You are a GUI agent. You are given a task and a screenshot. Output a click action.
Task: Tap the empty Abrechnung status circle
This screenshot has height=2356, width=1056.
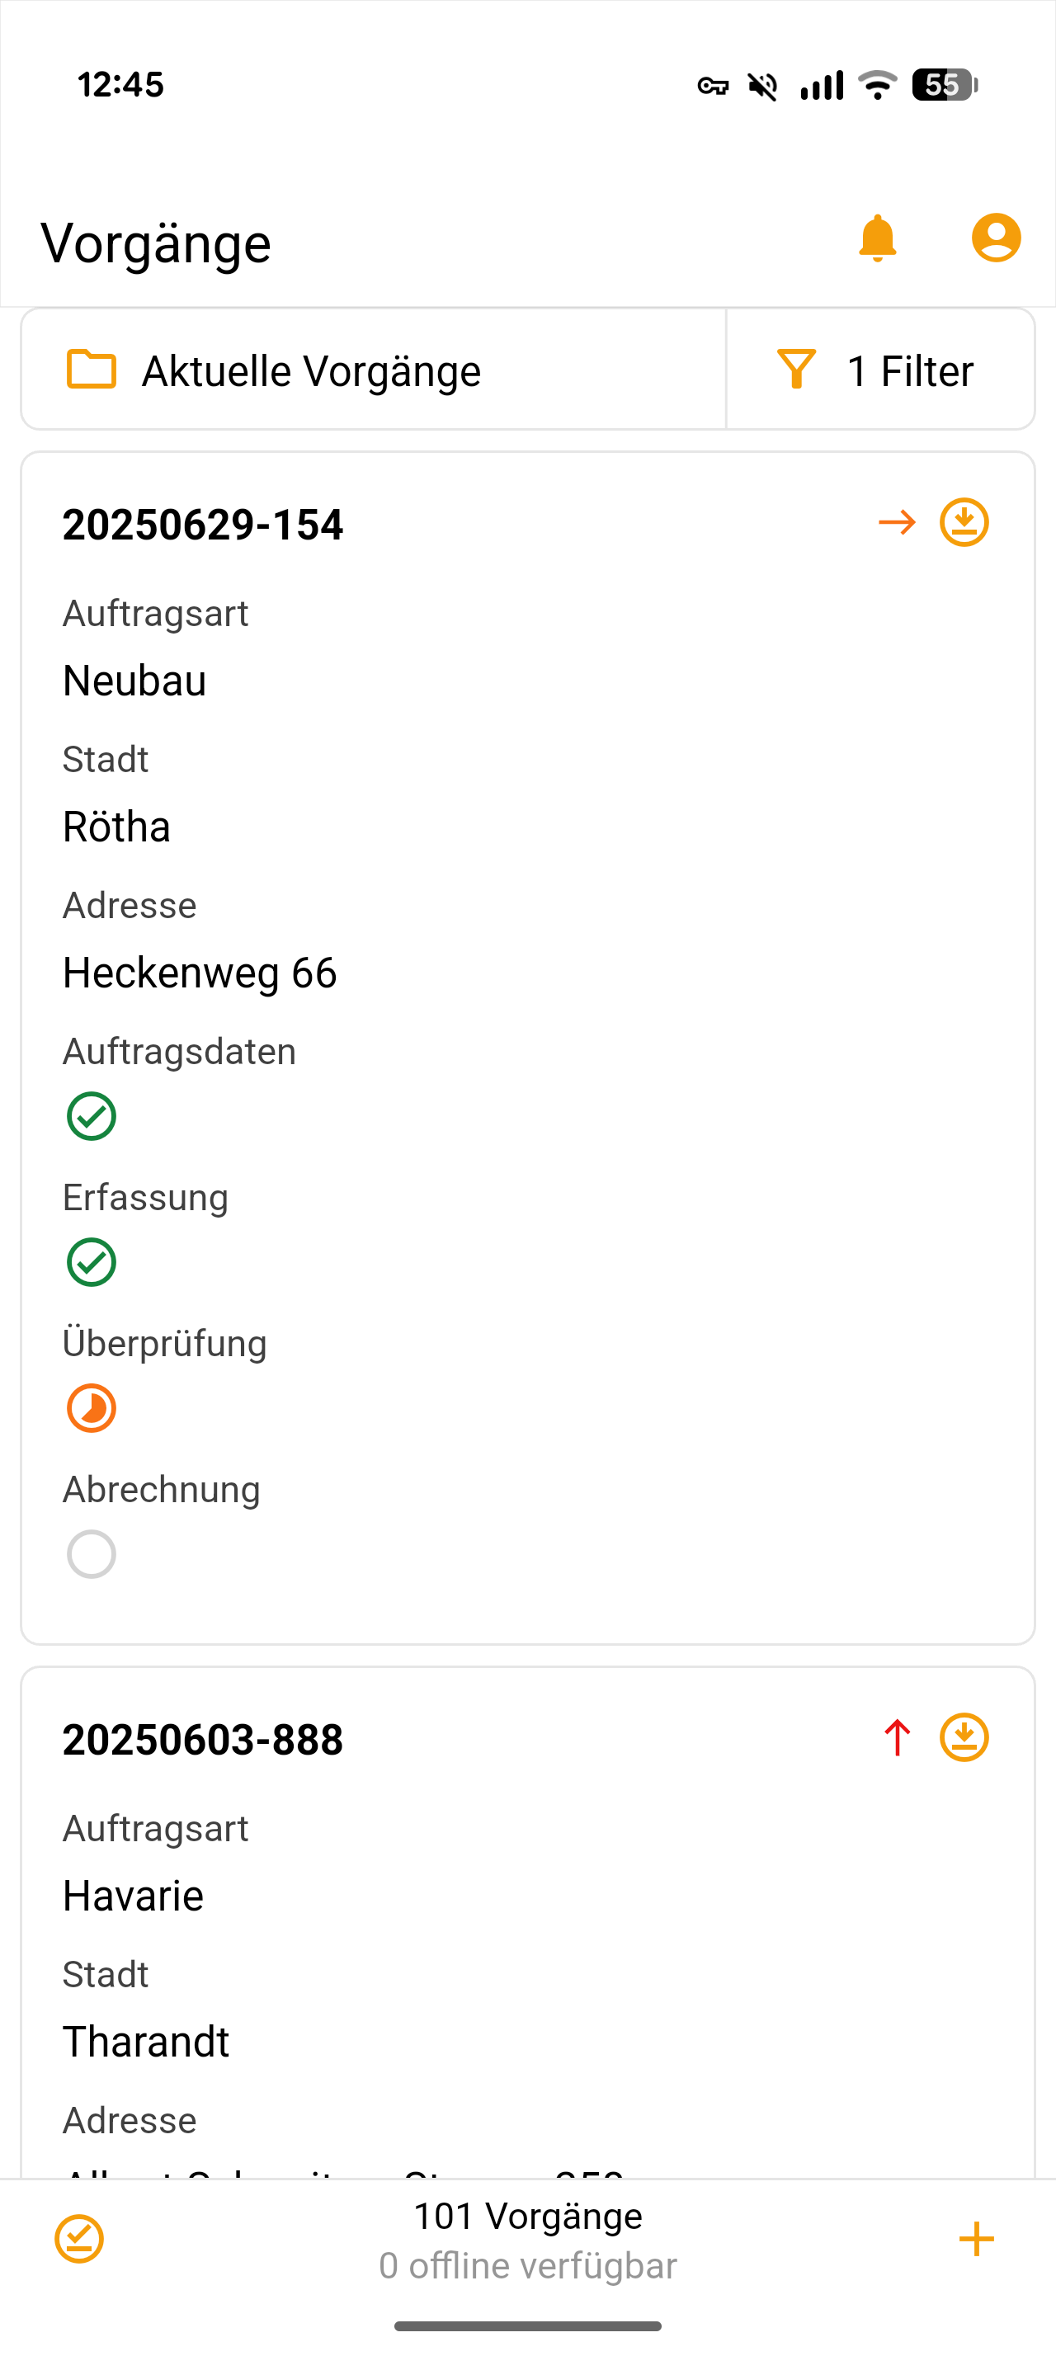92,1555
